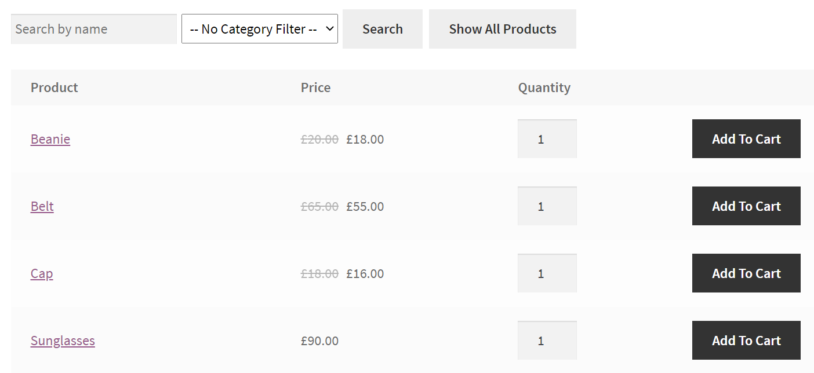
Task: Open the Belt product link
Action: pos(42,206)
